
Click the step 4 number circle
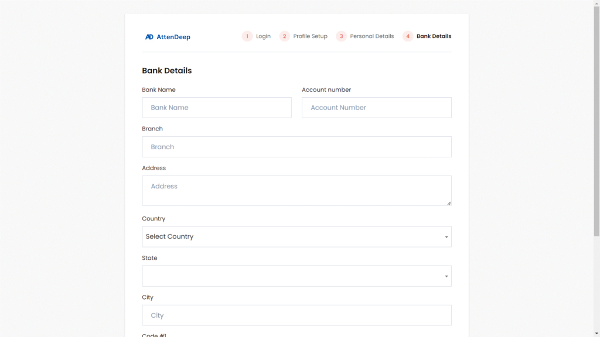coord(408,36)
